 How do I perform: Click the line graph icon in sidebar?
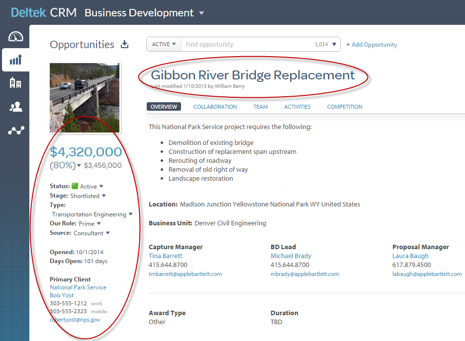pos(15,131)
